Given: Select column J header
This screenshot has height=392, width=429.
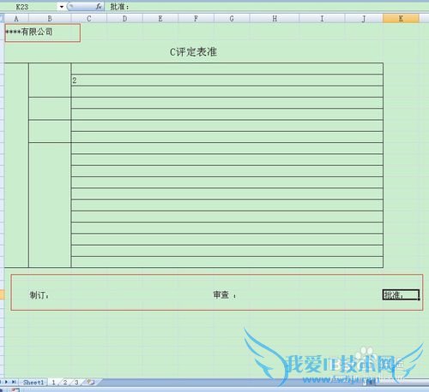Looking at the screenshot, I should pyautogui.click(x=364, y=19).
